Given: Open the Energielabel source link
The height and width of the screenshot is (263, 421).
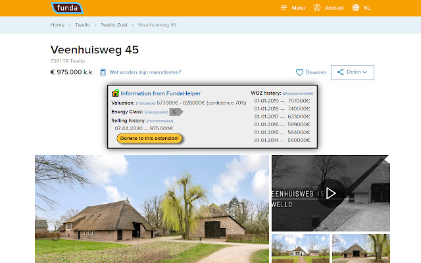Looking at the screenshot, I should (x=157, y=112).
